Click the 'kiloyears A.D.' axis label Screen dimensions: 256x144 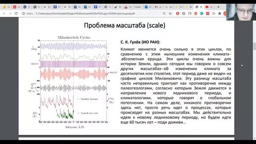75,127
